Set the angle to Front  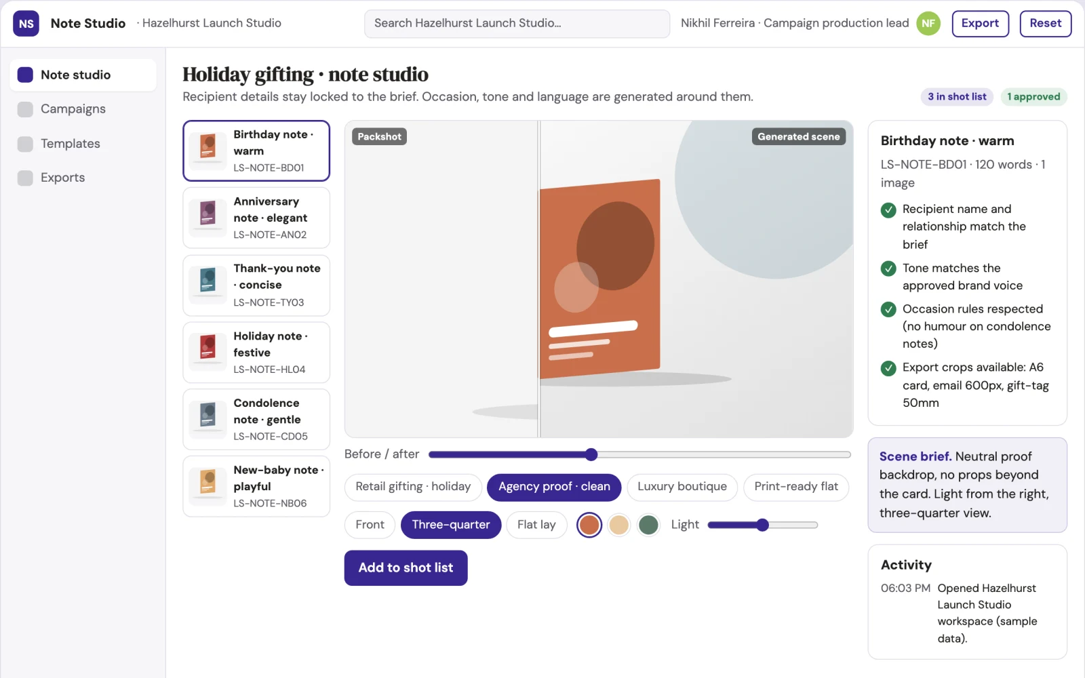point(370,525)
